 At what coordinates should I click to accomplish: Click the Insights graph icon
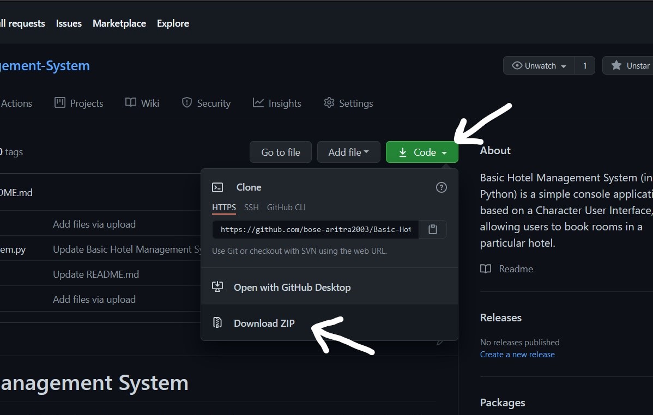(258, 102)
